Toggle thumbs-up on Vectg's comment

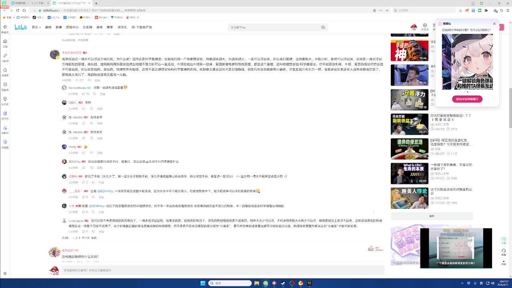[x=84, y=153]
